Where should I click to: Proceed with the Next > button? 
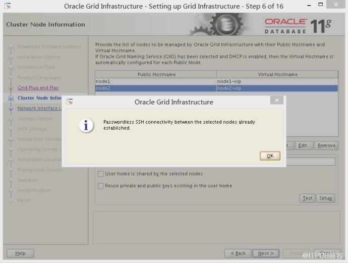(x=266, y=253)
